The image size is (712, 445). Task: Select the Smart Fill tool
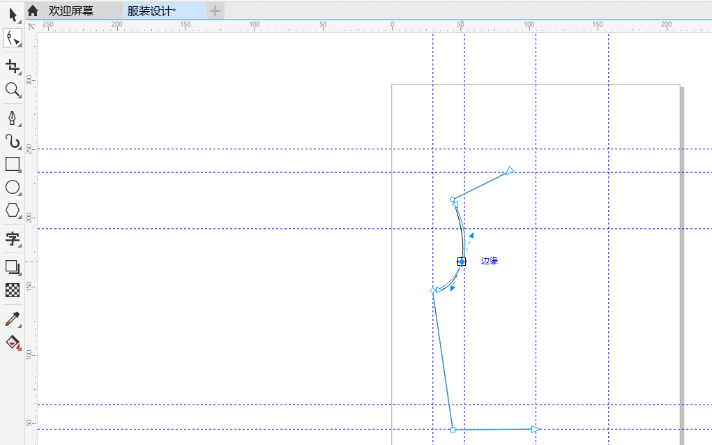click(12, 342)
